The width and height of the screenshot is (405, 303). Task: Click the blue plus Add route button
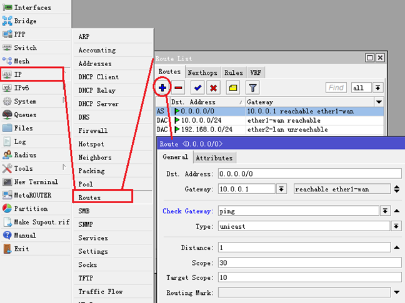(x=162, y=88)
